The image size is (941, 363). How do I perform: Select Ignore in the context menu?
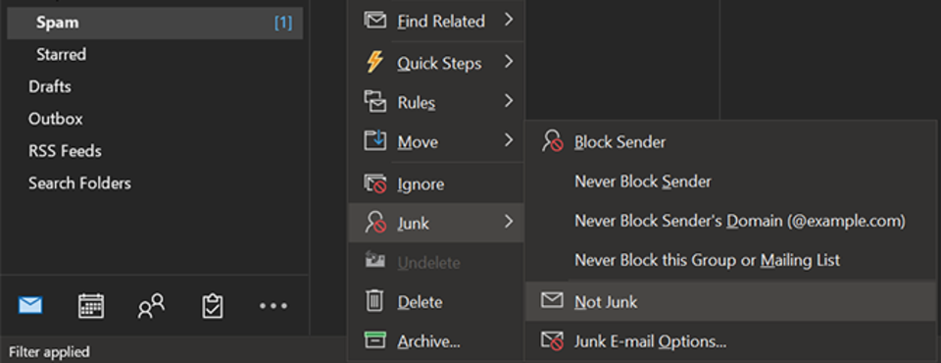click(x=436, y=183)
